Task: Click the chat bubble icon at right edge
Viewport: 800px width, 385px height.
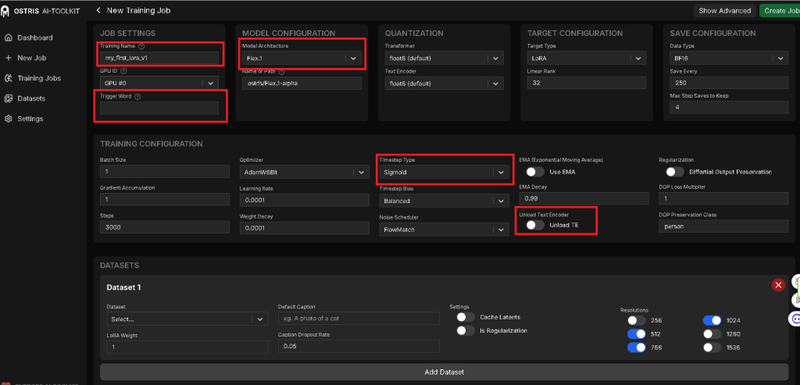Action: [x=795, y=319]
